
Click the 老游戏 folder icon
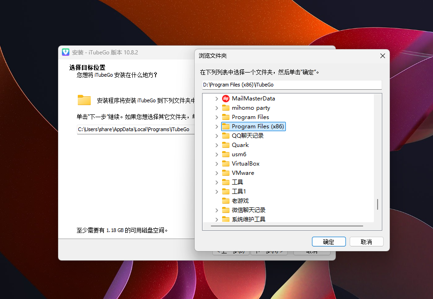pos(226,201)
